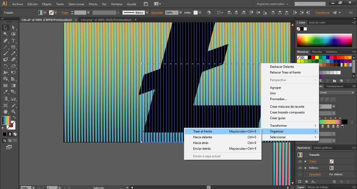This screenshot has width=357, height=189.
Task: Expand the Trazo attribute triangle
Action: [x=305, y=161]
